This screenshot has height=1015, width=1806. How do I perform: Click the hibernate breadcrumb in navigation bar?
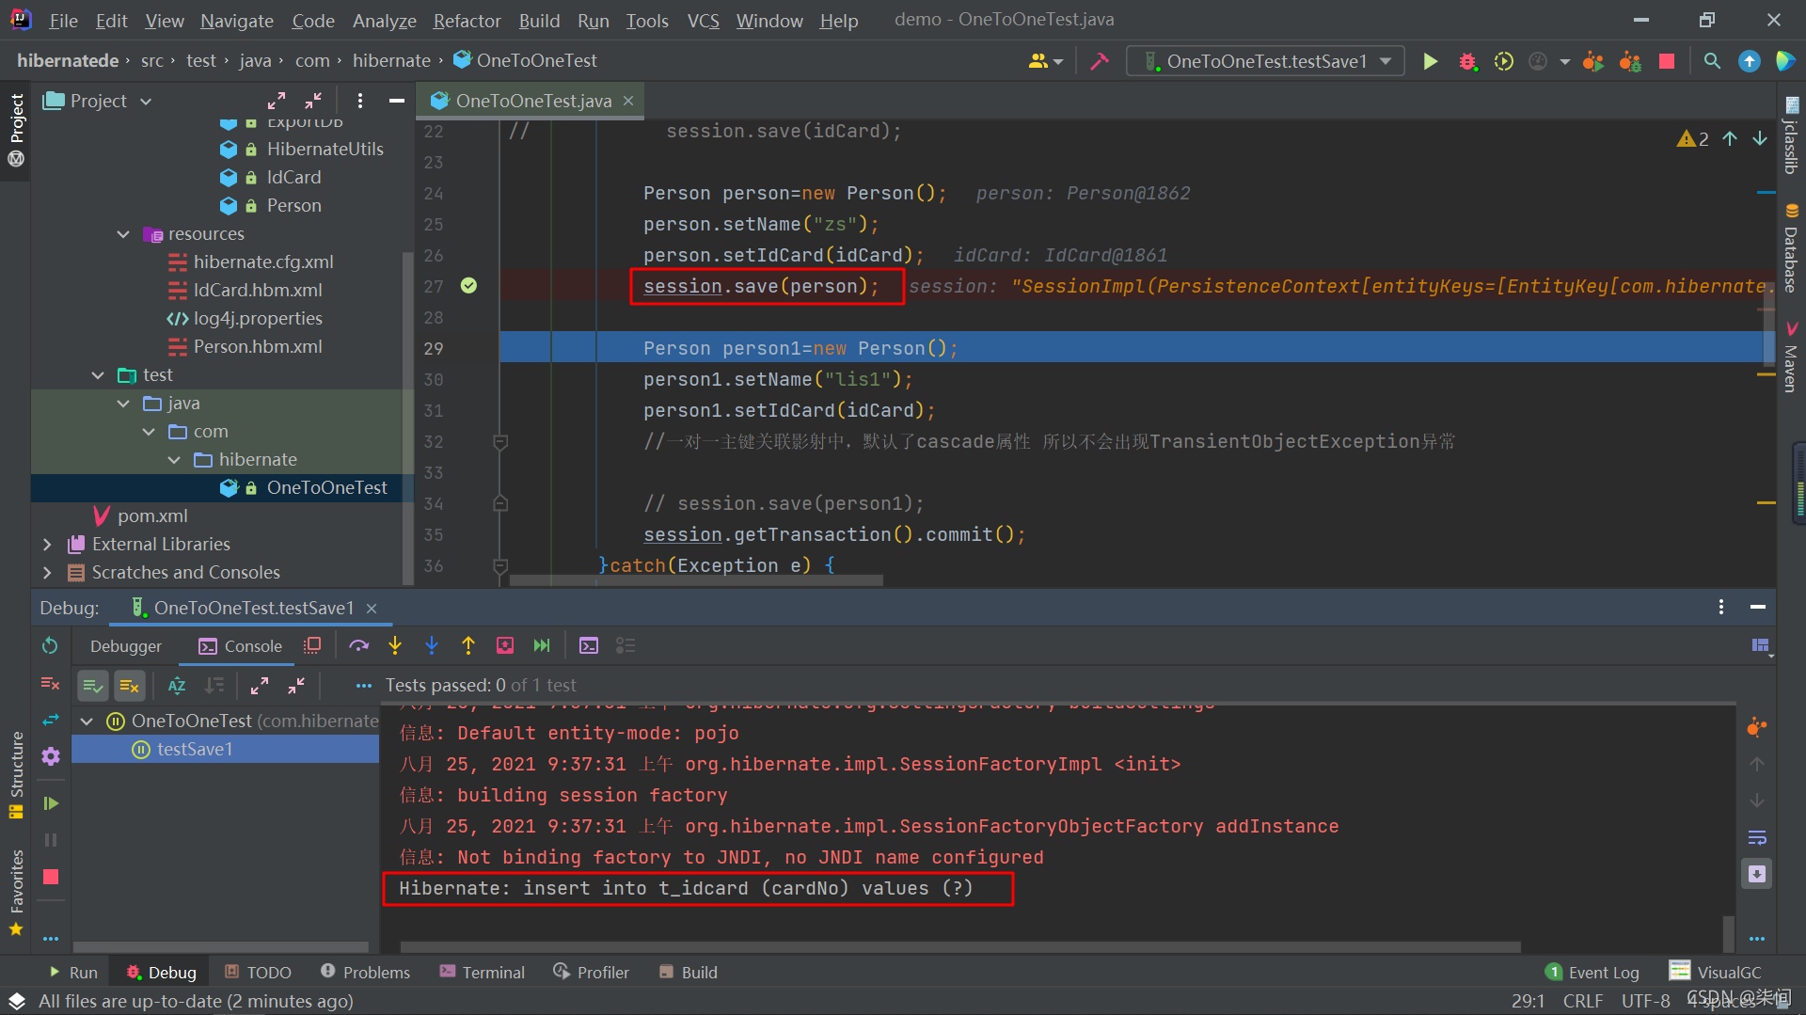click(x=391, y=61)
